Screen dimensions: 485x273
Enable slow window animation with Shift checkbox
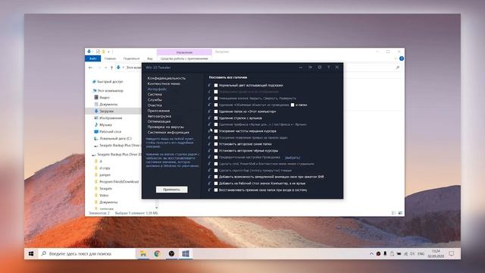click(x=216, y=177)
